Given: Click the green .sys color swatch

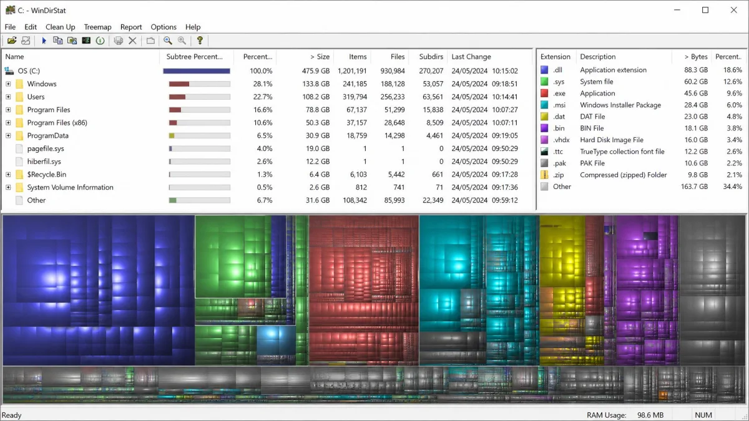Looking at the screenshot, I should (545, 82).
